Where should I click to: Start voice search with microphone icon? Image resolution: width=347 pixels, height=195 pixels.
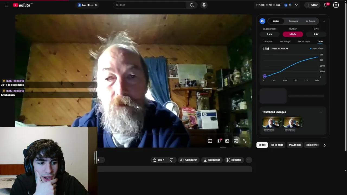coord(204,5)
